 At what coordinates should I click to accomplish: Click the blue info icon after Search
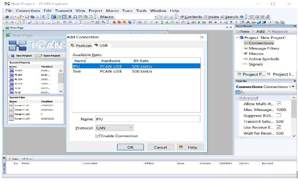pyautogui.click(x=241, y=17)
